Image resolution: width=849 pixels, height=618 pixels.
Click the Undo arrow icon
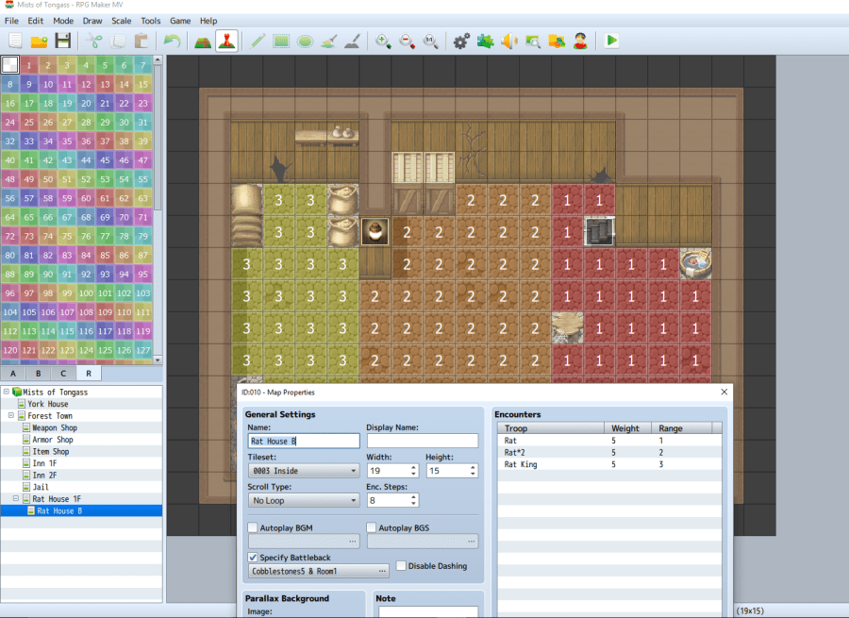pos(172,41)
